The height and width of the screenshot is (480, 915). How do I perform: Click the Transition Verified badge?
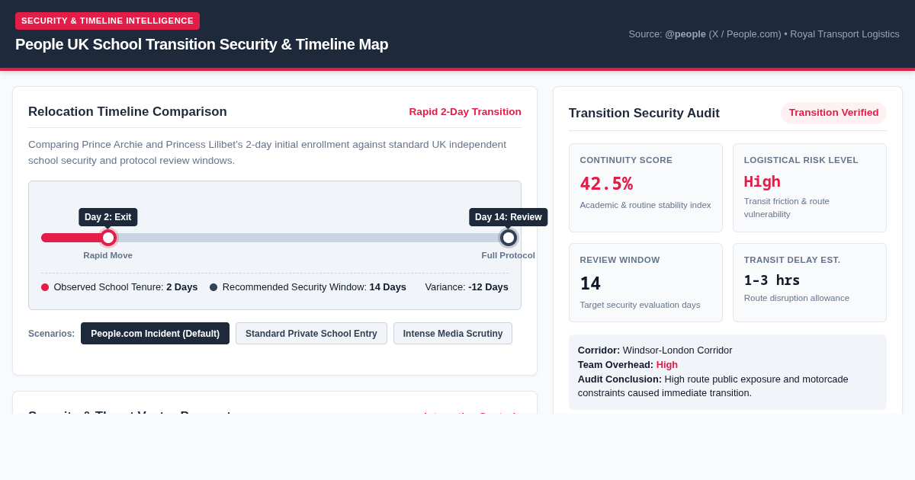[833, 113]
